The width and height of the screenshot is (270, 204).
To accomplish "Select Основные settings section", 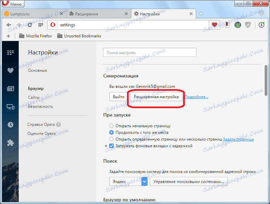I will 37,70.
